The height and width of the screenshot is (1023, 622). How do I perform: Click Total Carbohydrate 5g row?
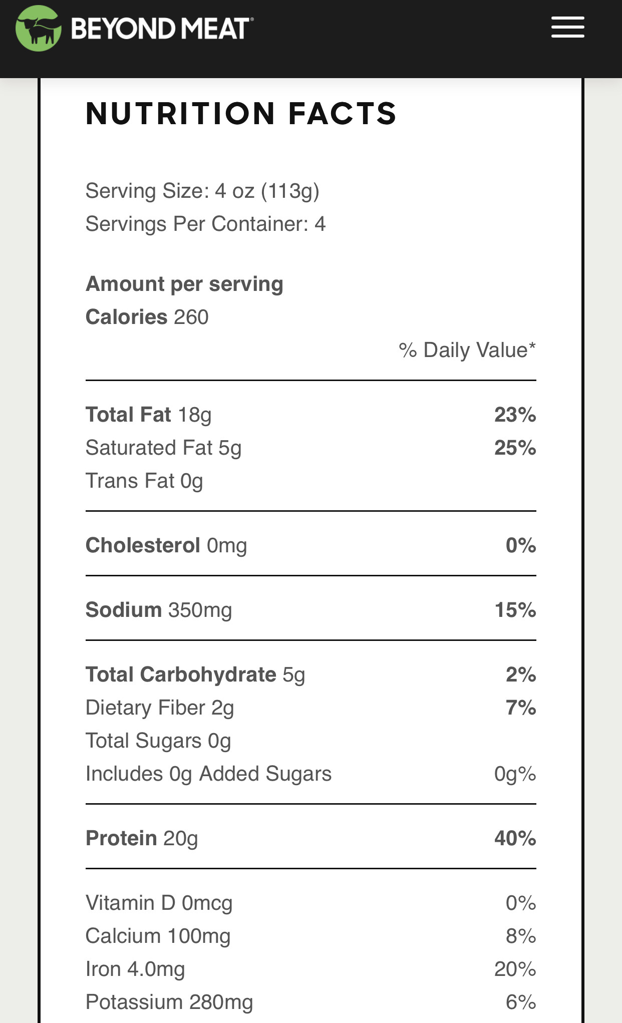[310, 674]
